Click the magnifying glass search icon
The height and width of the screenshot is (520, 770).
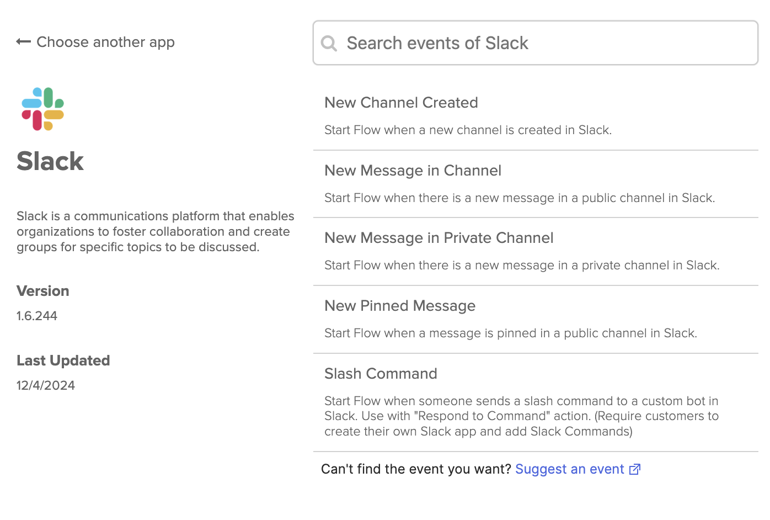point(329,43)
